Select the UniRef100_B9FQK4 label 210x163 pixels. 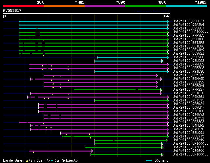pyautogui.click(x=188, y=86)
